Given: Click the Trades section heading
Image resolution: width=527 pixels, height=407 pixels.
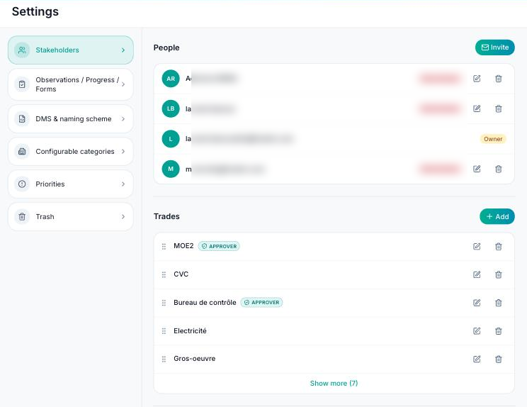Looking at the screenshot, I should point(166,216).
